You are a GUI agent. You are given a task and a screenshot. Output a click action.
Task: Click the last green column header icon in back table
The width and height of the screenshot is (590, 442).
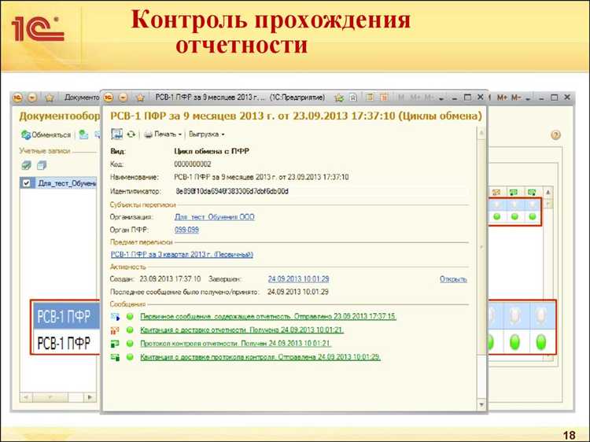click(x=532, y=192)
